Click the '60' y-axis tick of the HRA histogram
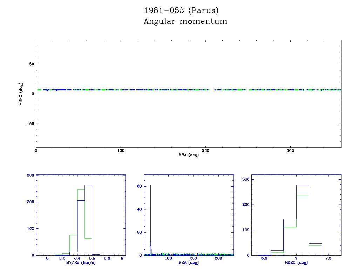The image size is (359, 269). [x=139, y=186]
